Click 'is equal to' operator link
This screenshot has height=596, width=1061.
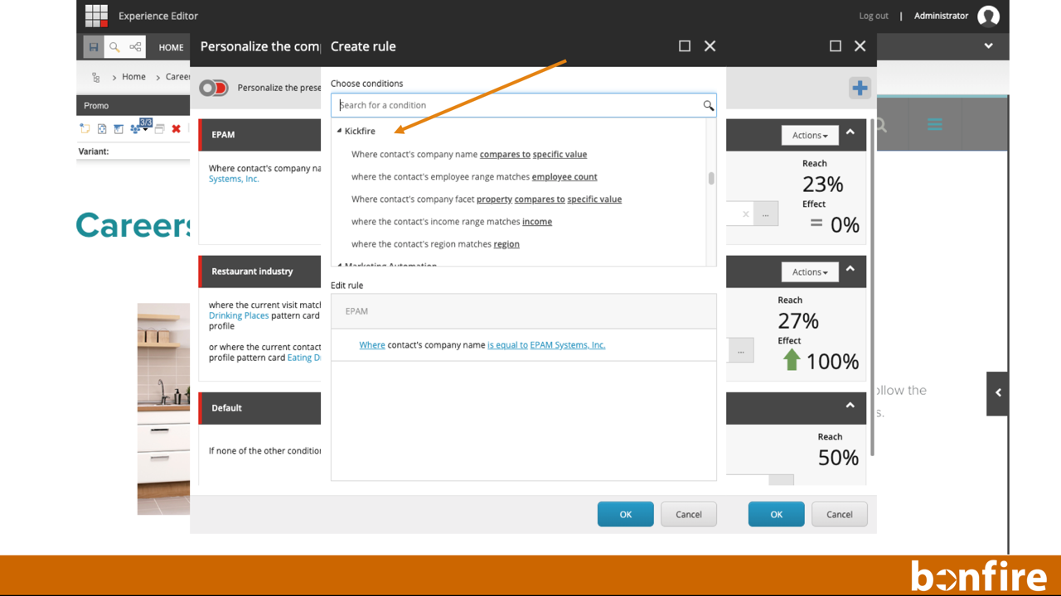pos(507,344)
